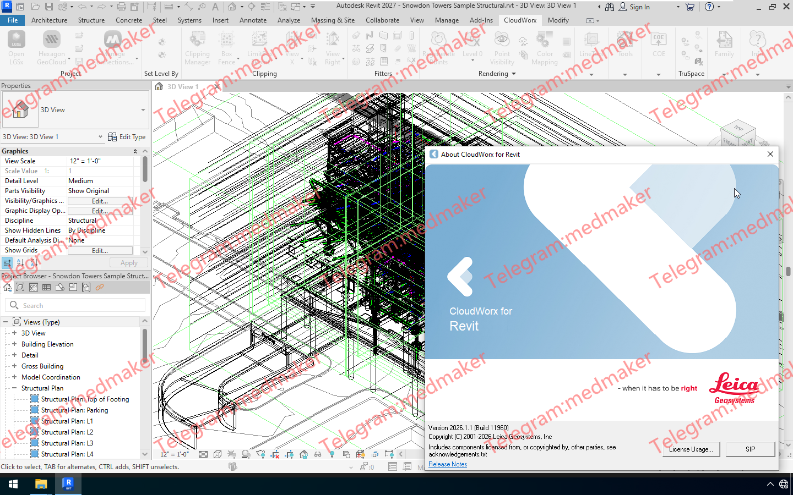Screen dimensions: 793x495
Task: Click the Detail Level icon in view bar
Action: point(203,454)
